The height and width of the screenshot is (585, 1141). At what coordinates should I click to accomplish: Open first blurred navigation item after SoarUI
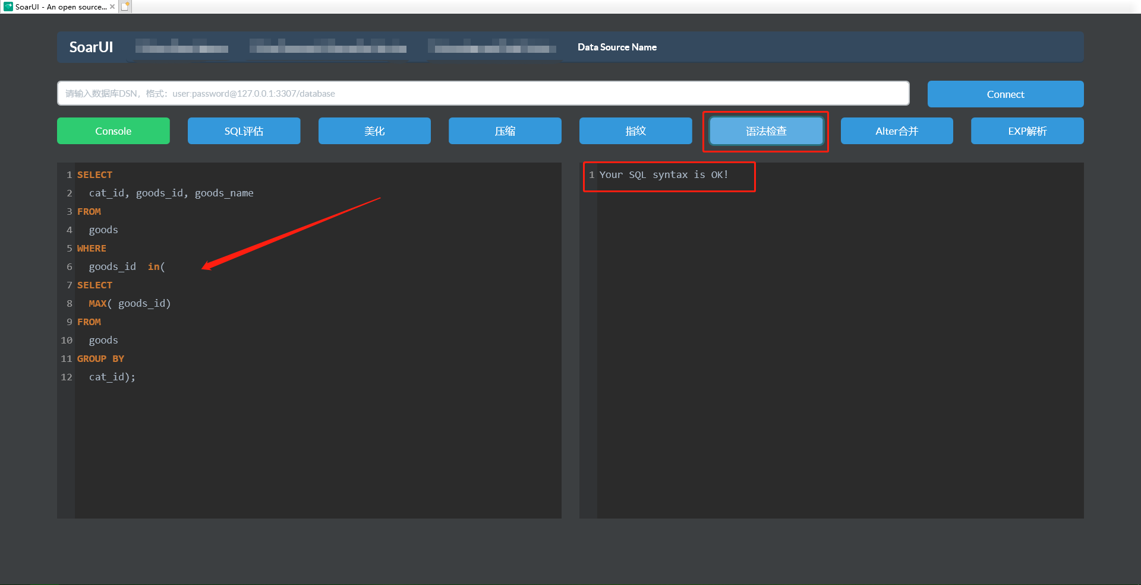pos(181,46)
